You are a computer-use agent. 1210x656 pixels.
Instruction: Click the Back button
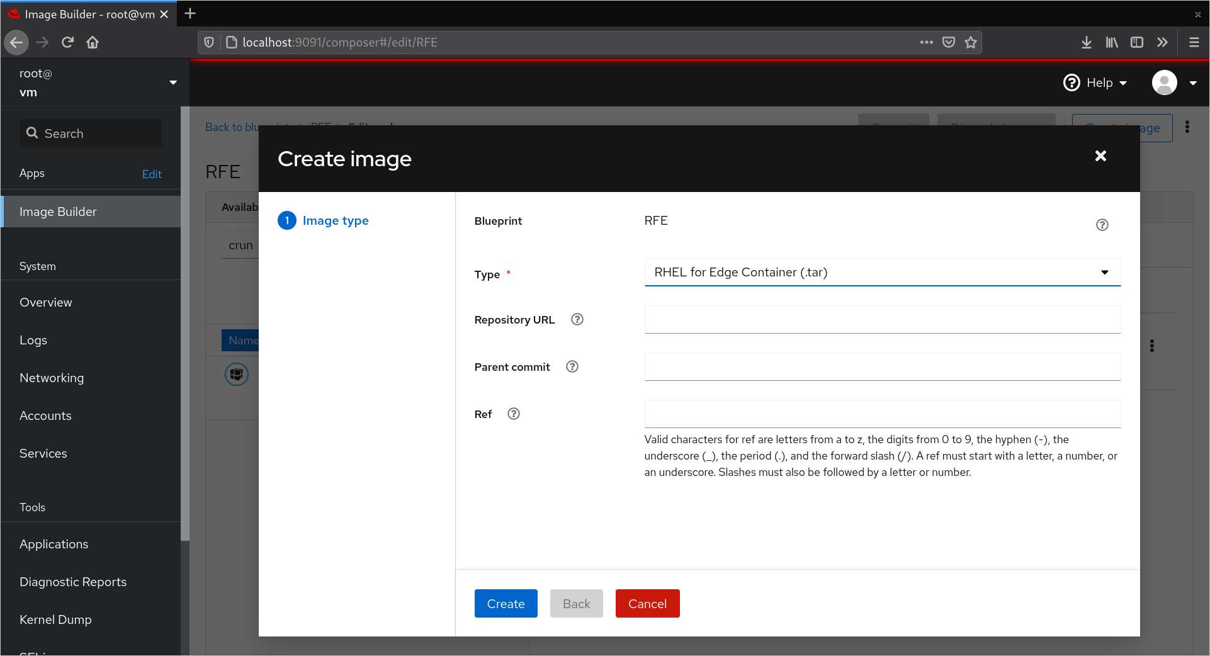576,604
